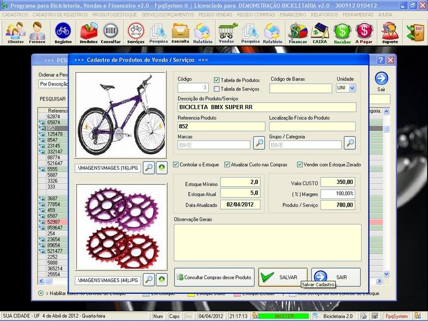
Task: Open the Consulta folder icon
Action: pyautogui.click(x=180, y=33)
